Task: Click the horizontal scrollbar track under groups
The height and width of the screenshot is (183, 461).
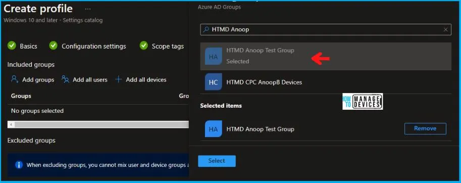Action: click(101, 125)
